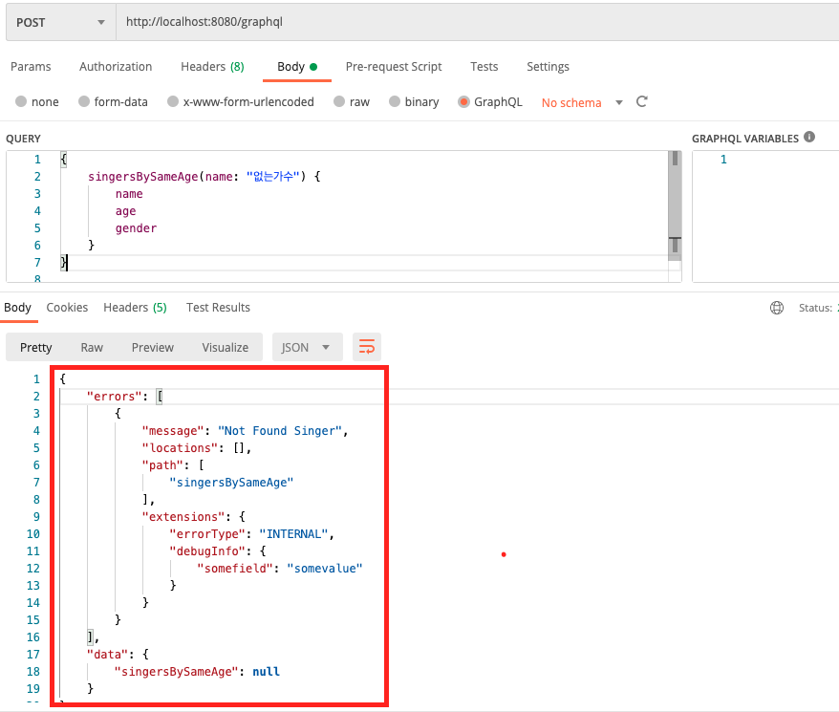Click the age field in query
This screenshot has width=839, height=712.
(126, 211)
